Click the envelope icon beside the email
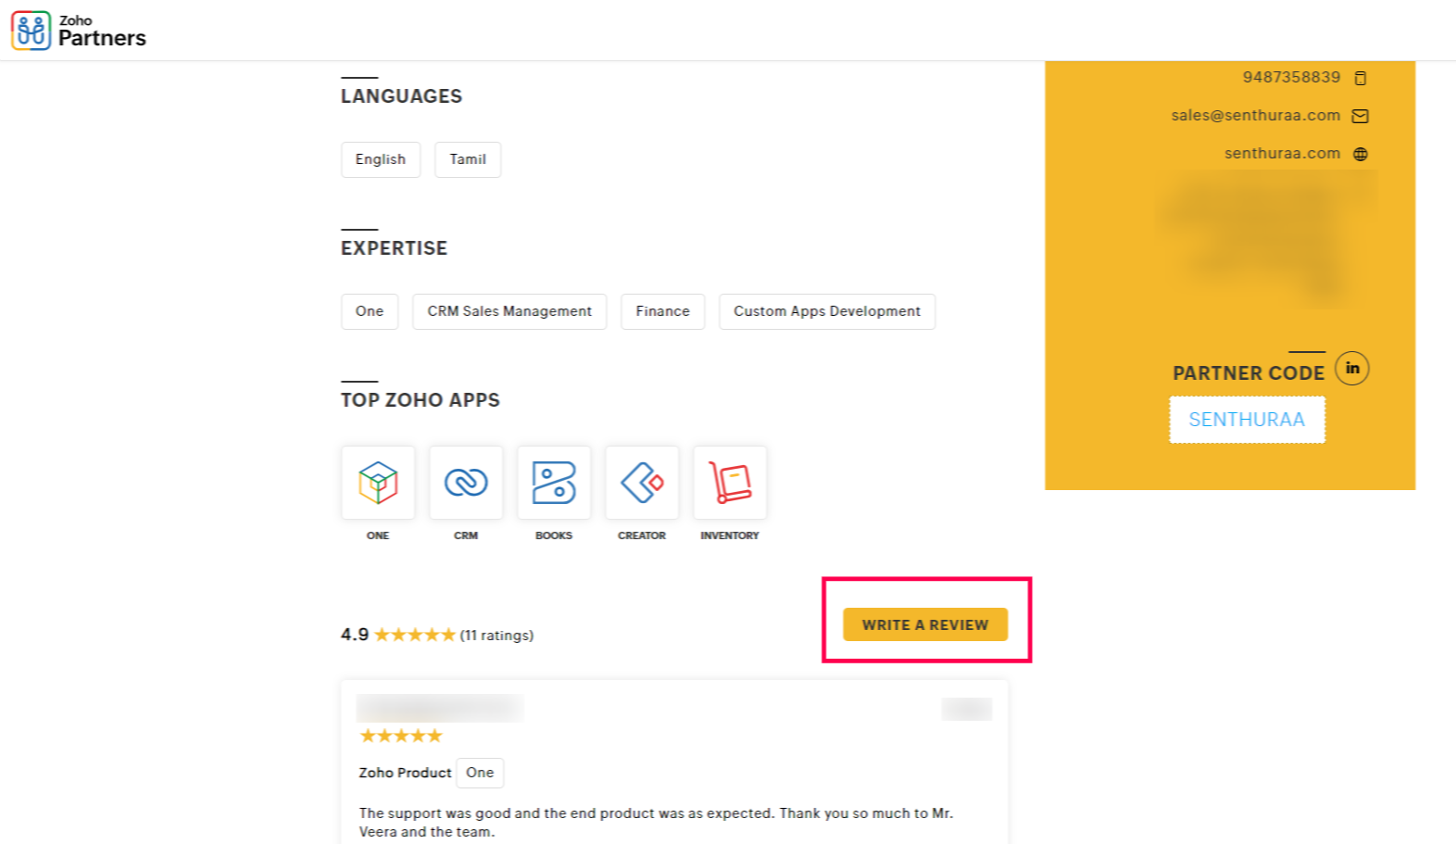 coord(1361,116)
